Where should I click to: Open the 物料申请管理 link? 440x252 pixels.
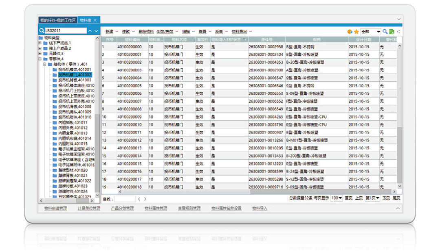pyautogui.click(x=55, y=209)
